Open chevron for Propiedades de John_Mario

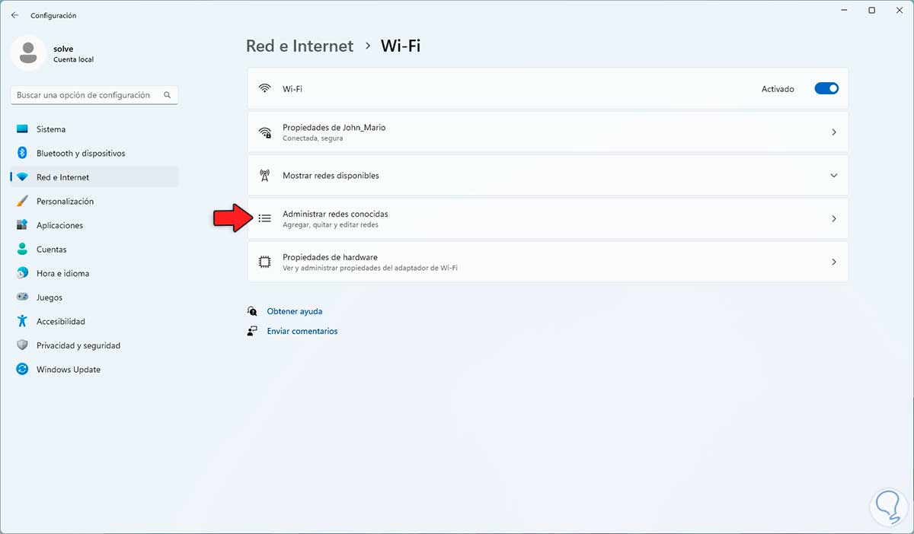click(834, 132)
